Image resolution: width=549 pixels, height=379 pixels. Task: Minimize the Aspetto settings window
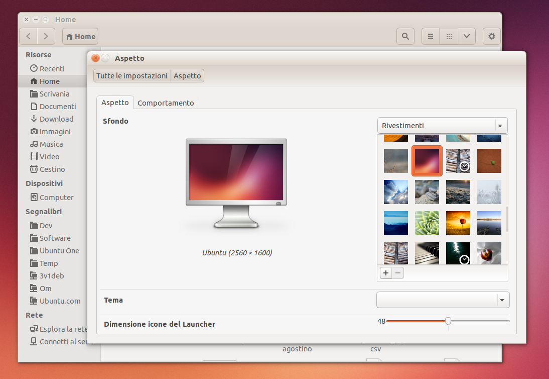(x=105, y=58)
